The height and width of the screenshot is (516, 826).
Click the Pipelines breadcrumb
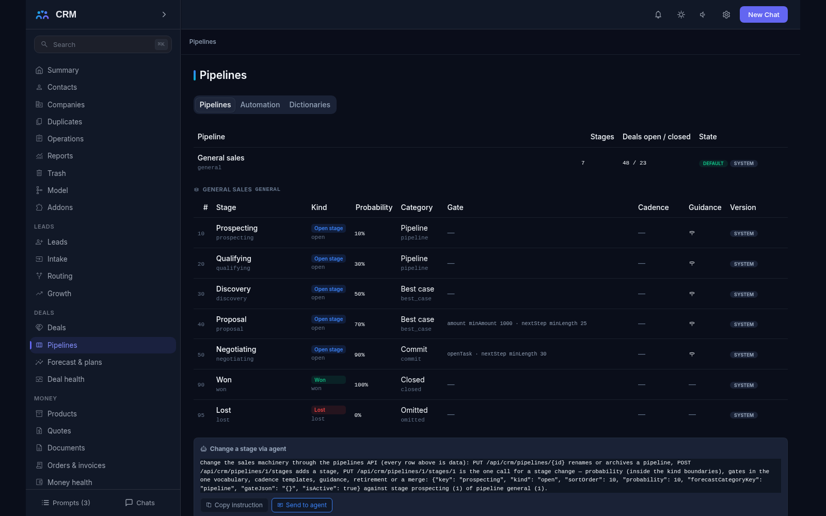point(203,42)
